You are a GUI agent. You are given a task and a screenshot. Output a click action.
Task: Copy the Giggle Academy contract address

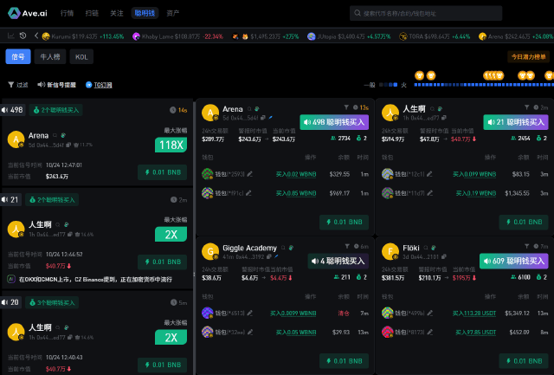(269, 256)
